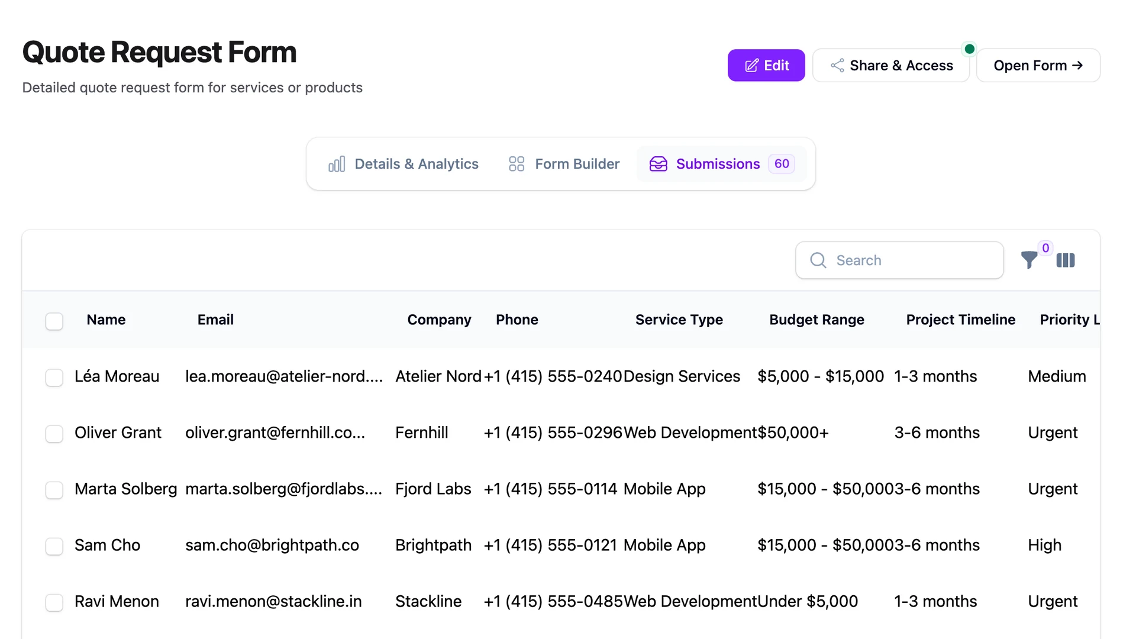Click email lea.moreau@atelier-nord....

(284, 376)
